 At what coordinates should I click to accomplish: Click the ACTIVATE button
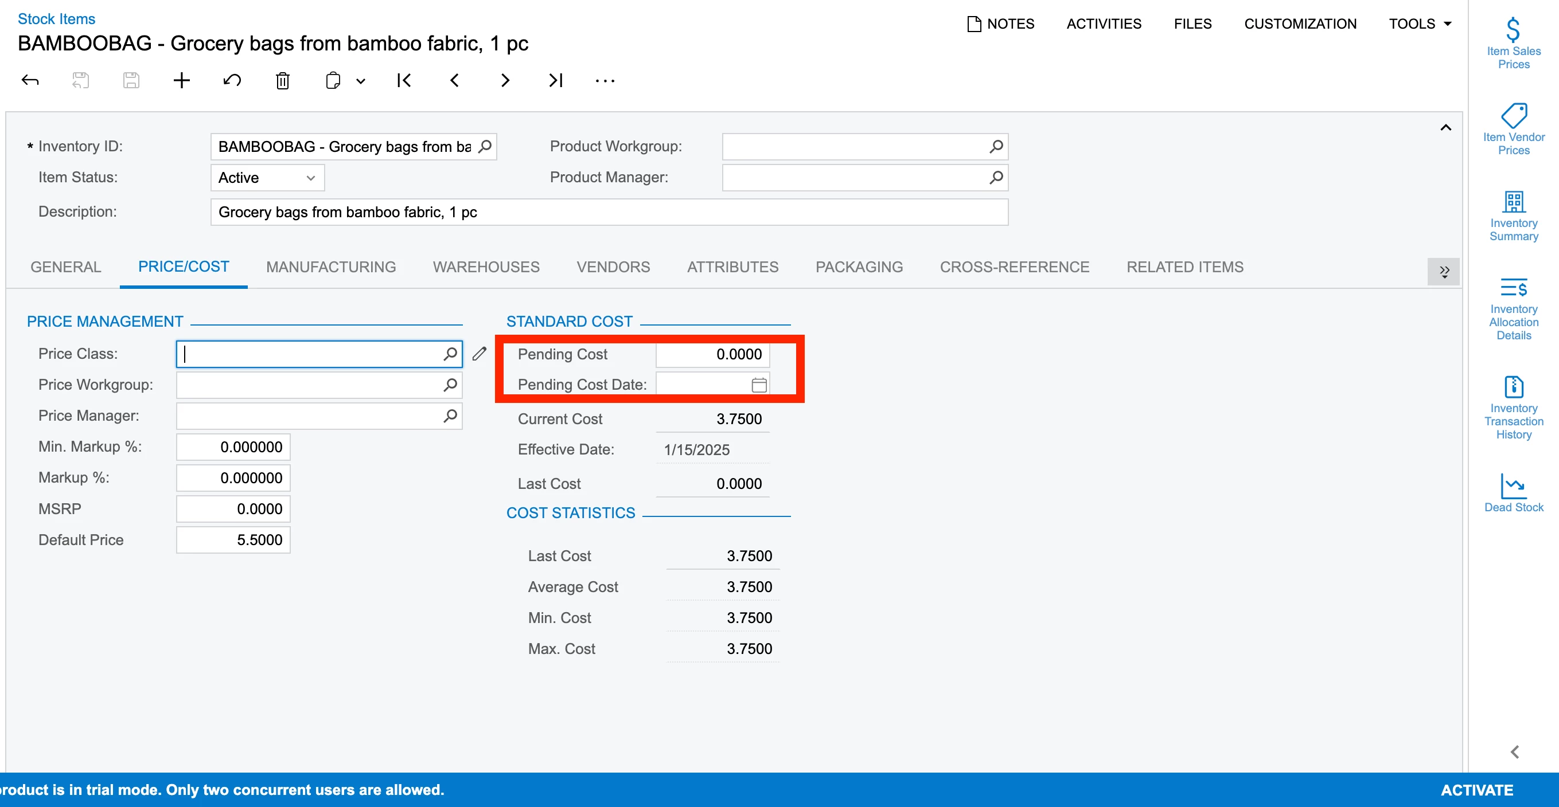pyautogui.click(x=1476, y=789)
